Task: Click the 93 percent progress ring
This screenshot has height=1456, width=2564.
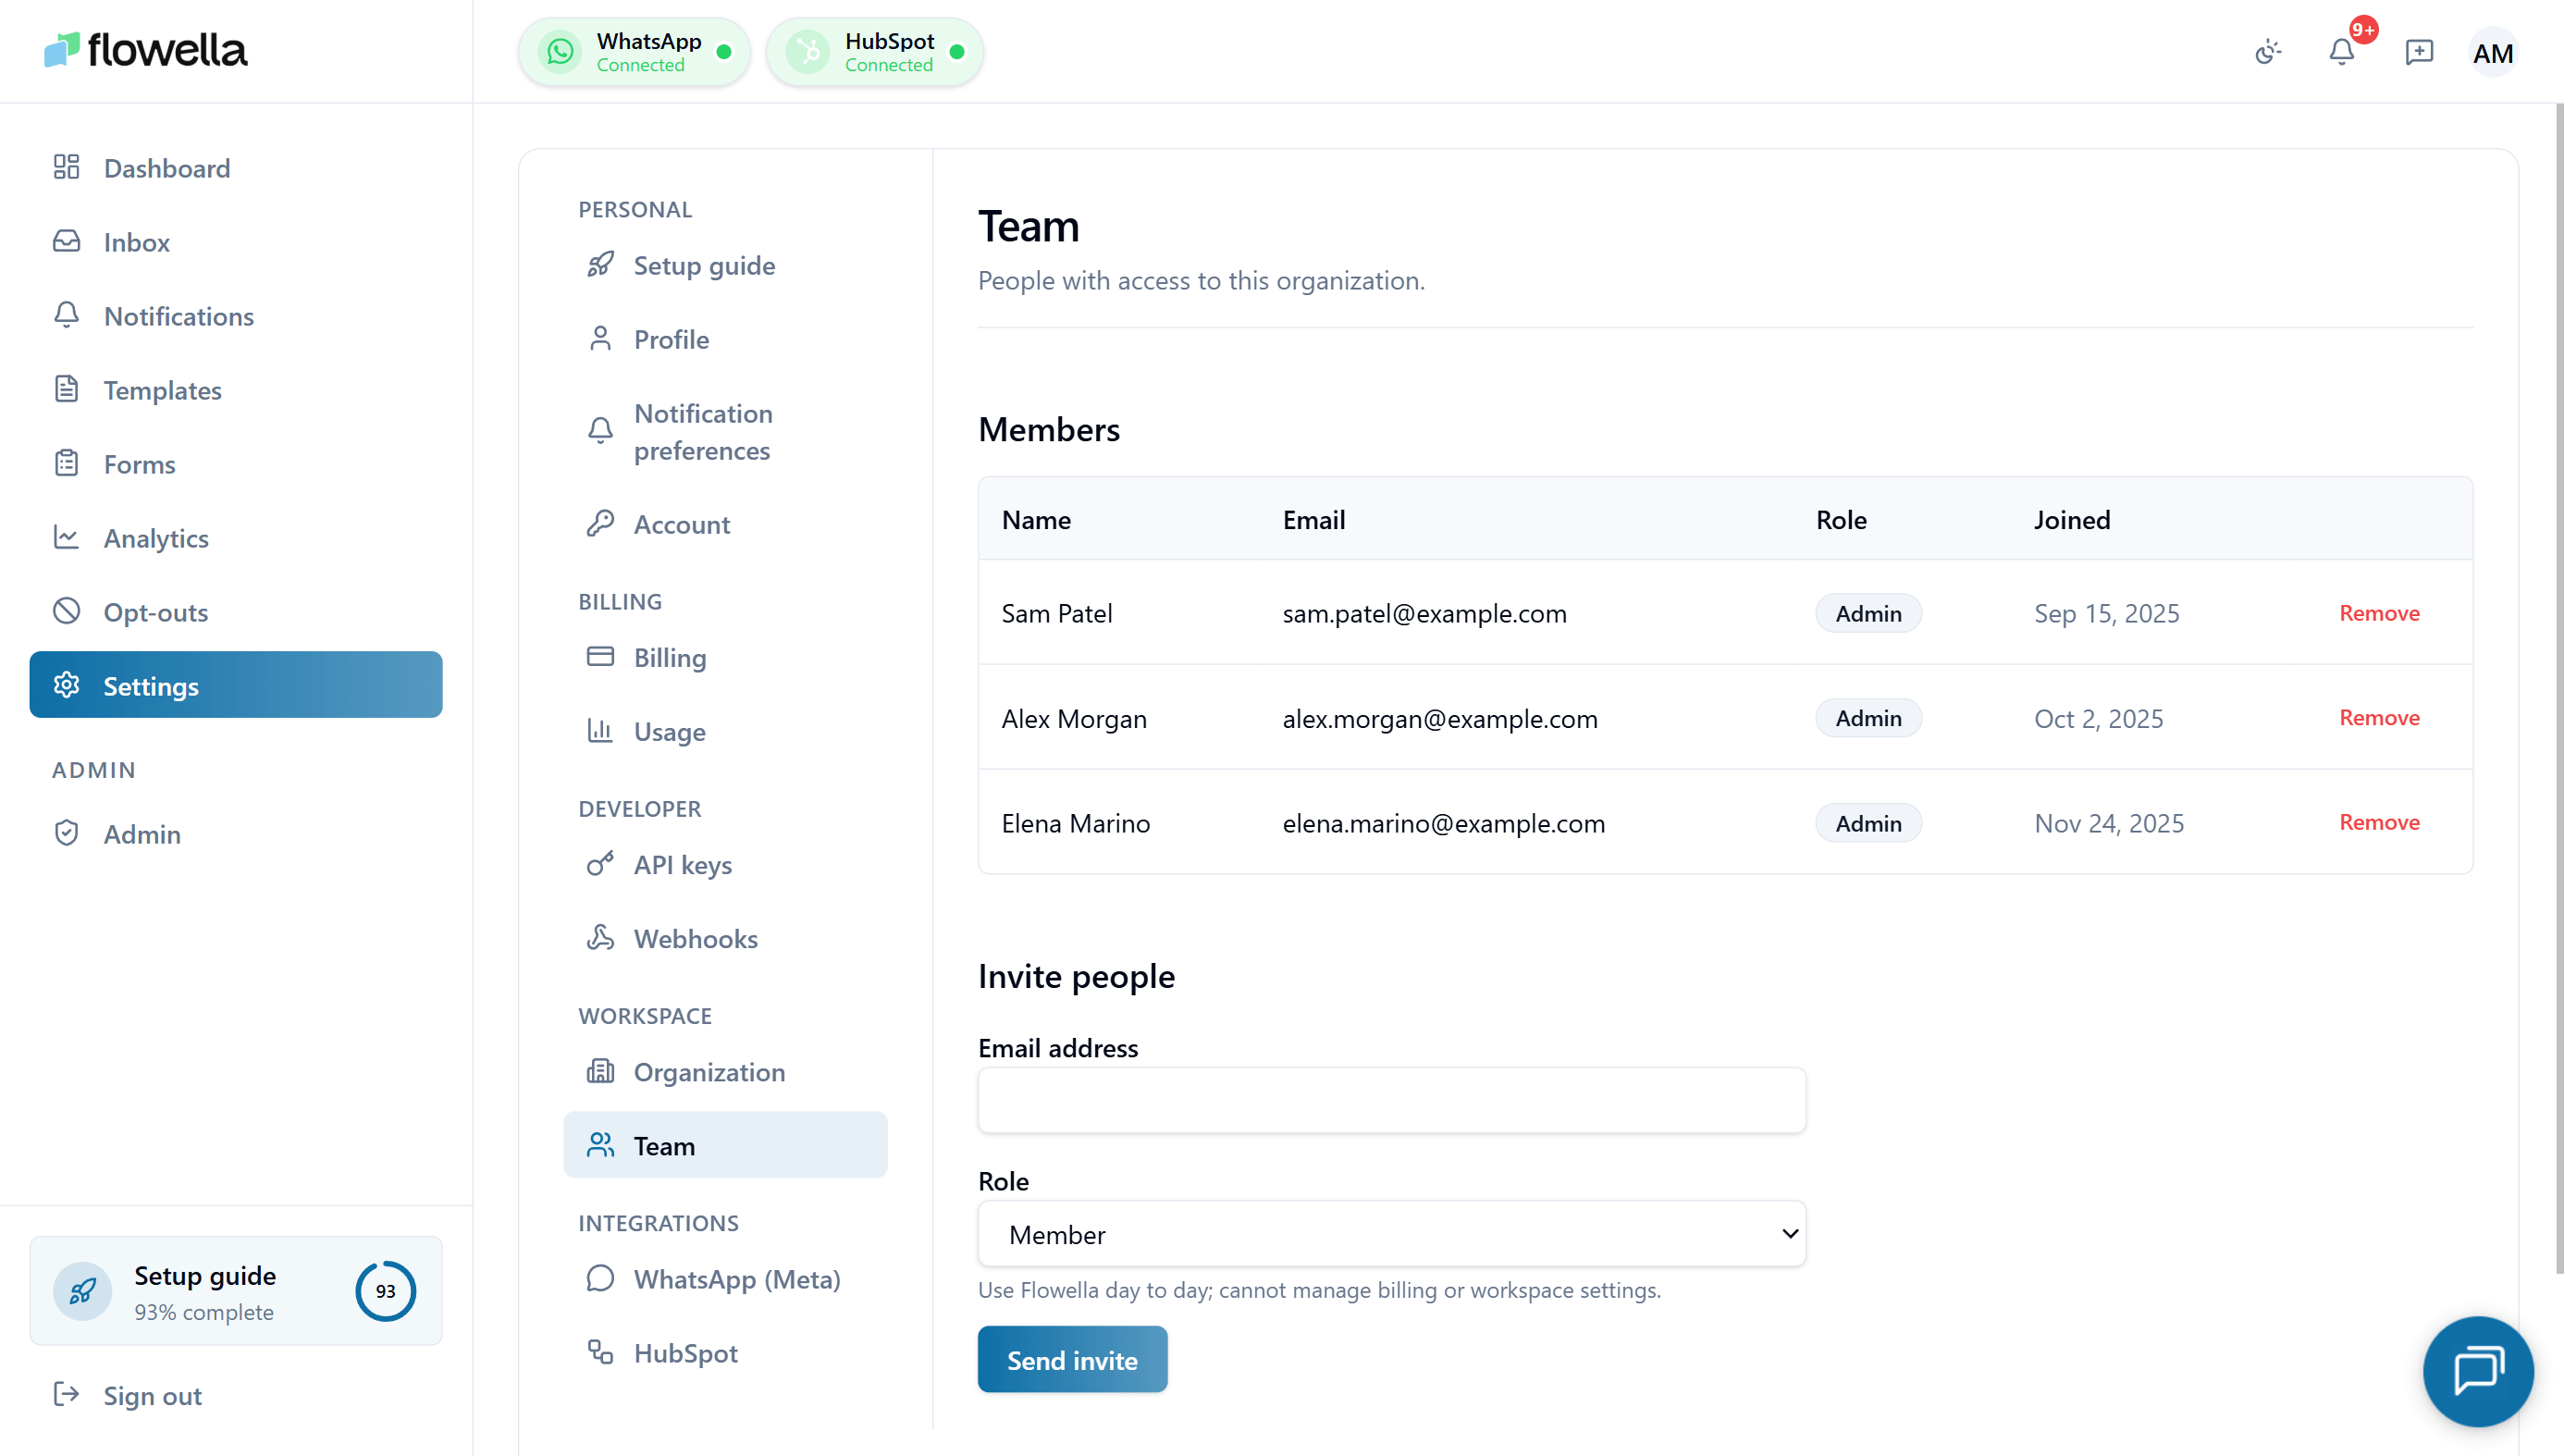Action: pyautogui.click(x=385, y=1291)
